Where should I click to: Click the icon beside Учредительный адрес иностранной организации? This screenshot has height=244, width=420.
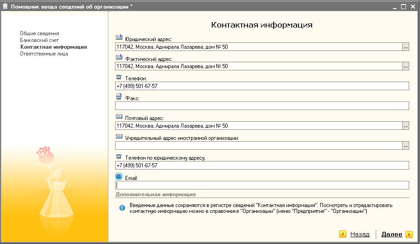pos(119,136)
